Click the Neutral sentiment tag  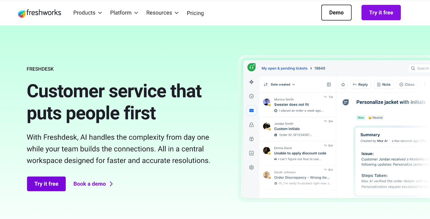(376, 118)
